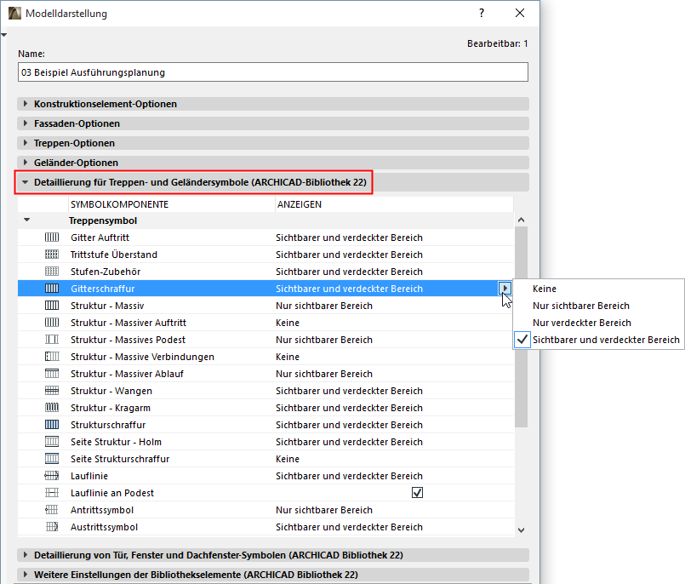Select the Gitter Auftritt row label
This screenshot has height=584, width=685.
coord(100,238)
